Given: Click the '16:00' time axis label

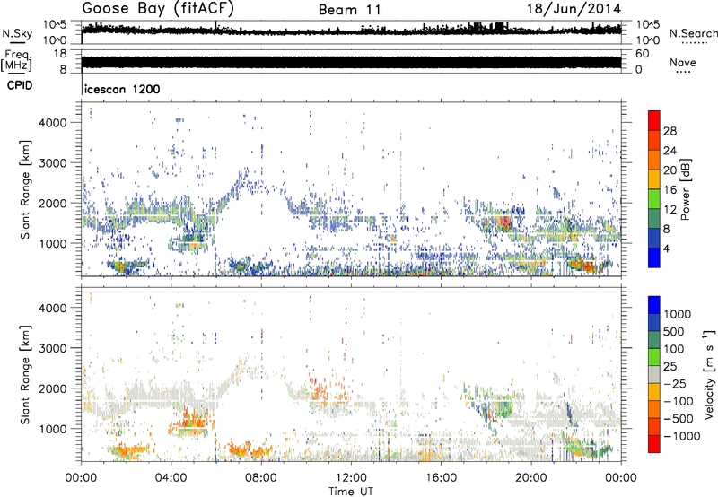Looking at the screenshot, I should point(441,478).
